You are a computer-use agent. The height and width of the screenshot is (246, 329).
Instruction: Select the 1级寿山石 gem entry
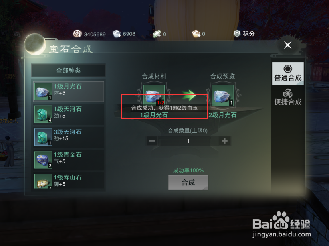pos(69,181)
